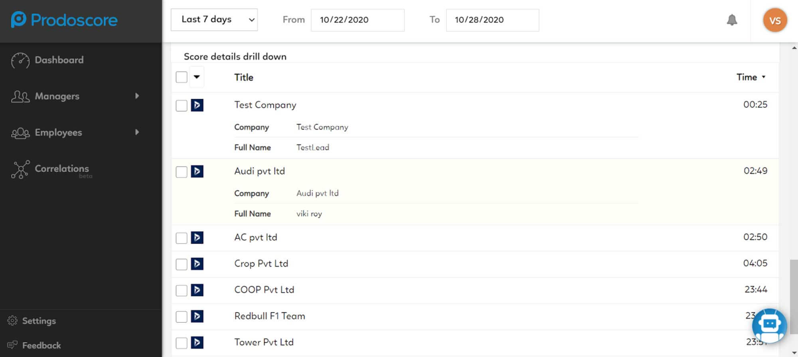Open the Crop Pvt Ltd record title
The height and width of the screenshot is (357, 798).
click(261, 263)
